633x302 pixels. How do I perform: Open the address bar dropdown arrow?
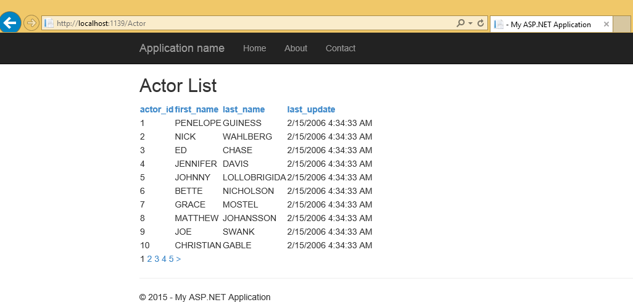[470, 23]
